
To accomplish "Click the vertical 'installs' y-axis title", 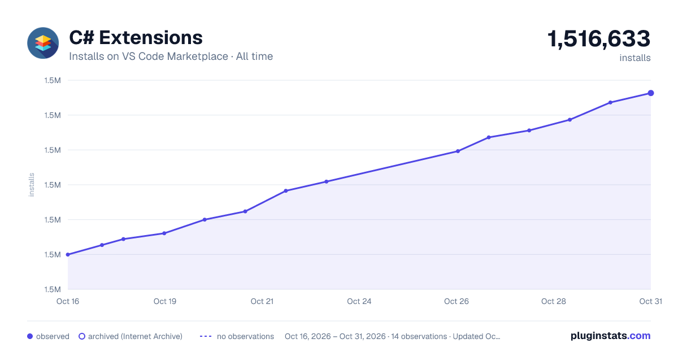I will coord(32,185).
